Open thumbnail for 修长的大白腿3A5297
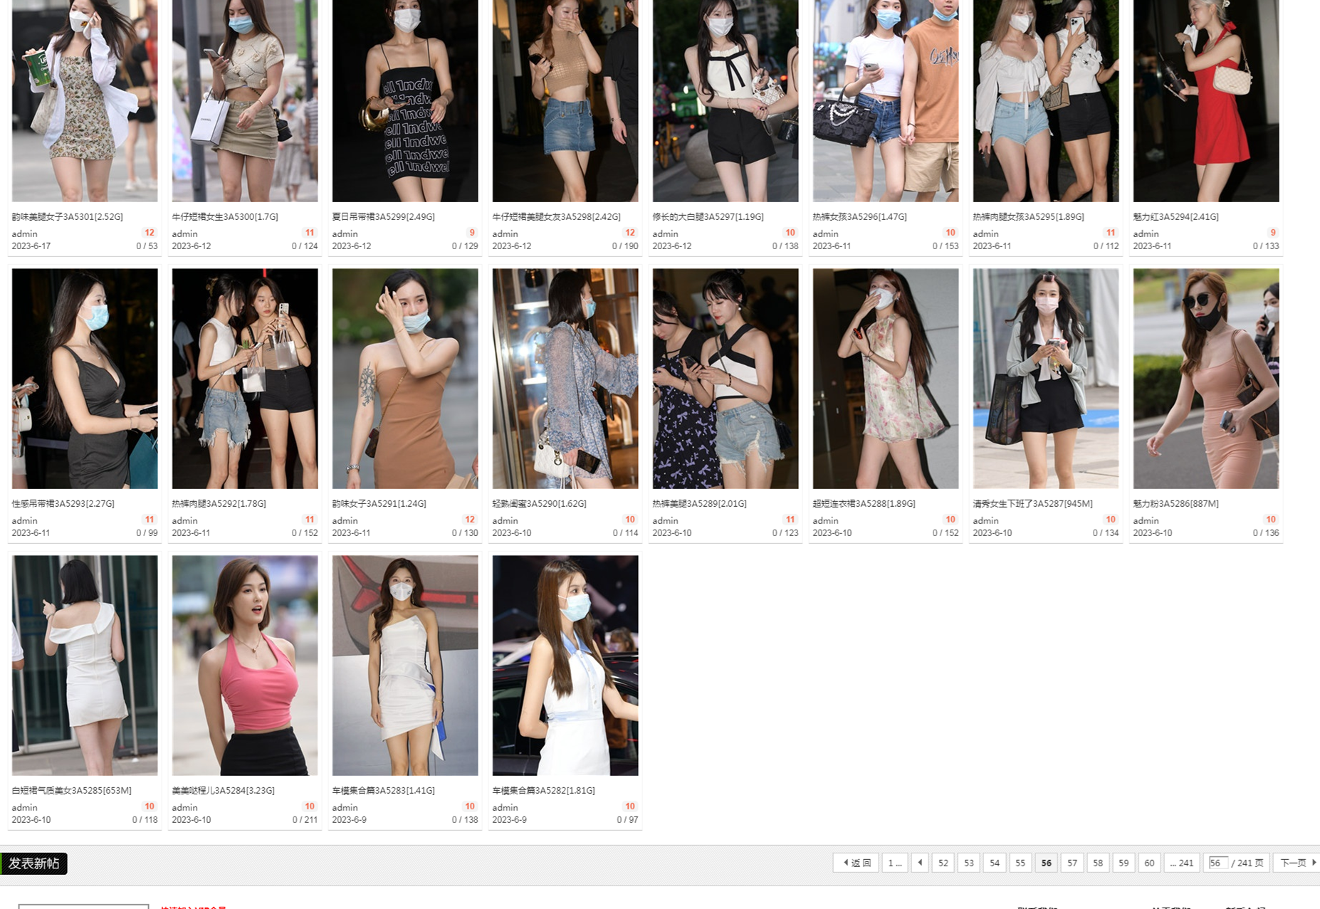Image resolution: width=1320 pixels, height=909 pixels. (x=726, y=100)
